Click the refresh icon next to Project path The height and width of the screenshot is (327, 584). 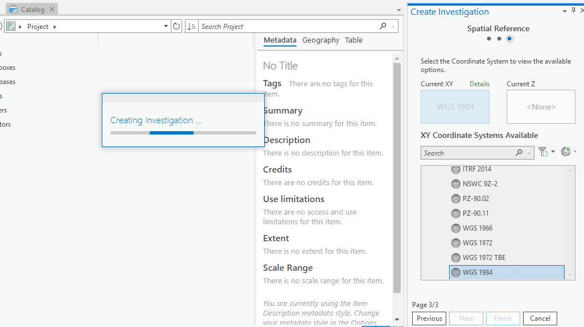(176, 26)
